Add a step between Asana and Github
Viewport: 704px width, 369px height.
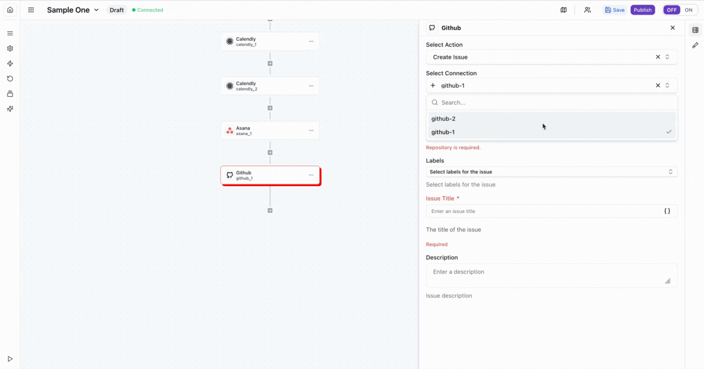pos(270,152)
